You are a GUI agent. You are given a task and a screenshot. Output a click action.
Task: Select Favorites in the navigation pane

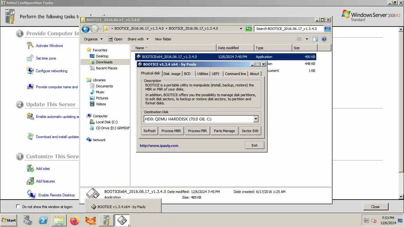pyautogui.click(x=100, y=50)
